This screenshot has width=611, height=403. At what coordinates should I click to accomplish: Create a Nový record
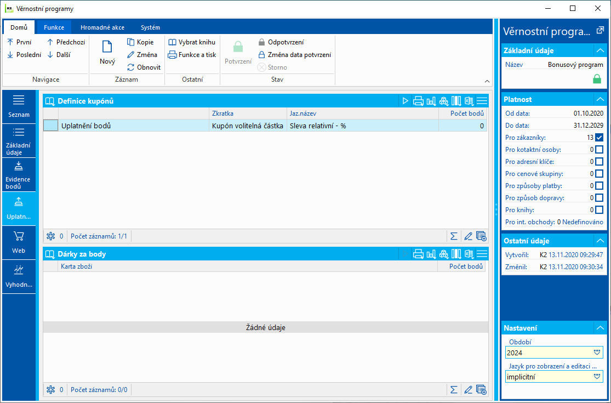point(107,53)
